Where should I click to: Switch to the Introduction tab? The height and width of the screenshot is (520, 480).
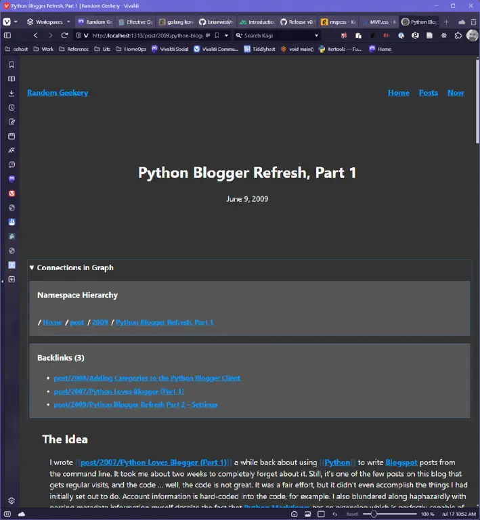[257, 22]
